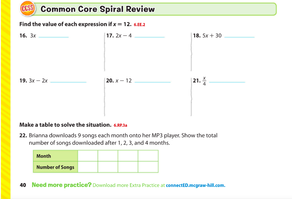Click the answer blank for x − 12
This screenshot has height=199, width=292.
point(152,82)
